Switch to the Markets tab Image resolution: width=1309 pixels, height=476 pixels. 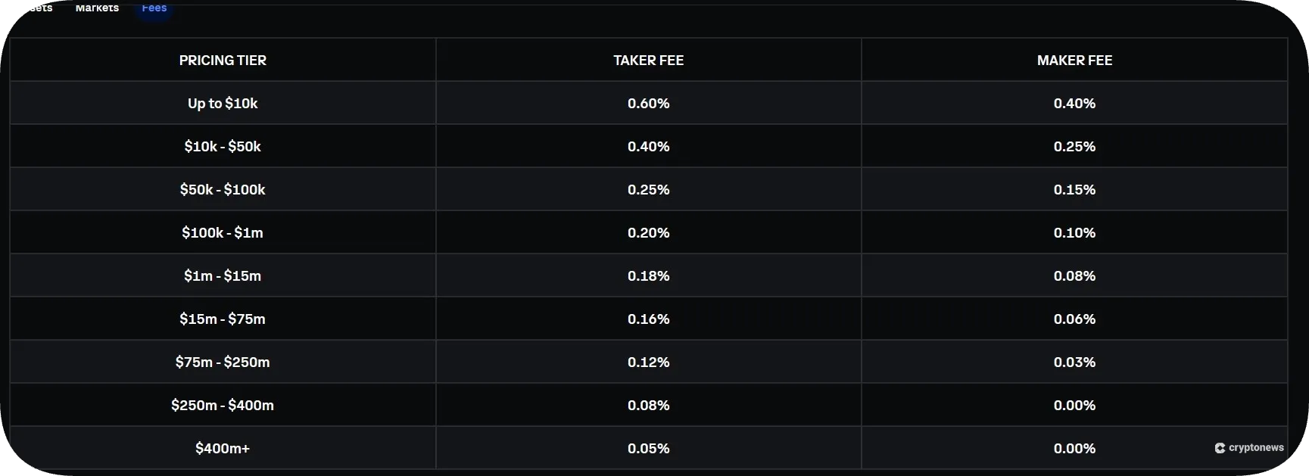(x=97, y=8)
